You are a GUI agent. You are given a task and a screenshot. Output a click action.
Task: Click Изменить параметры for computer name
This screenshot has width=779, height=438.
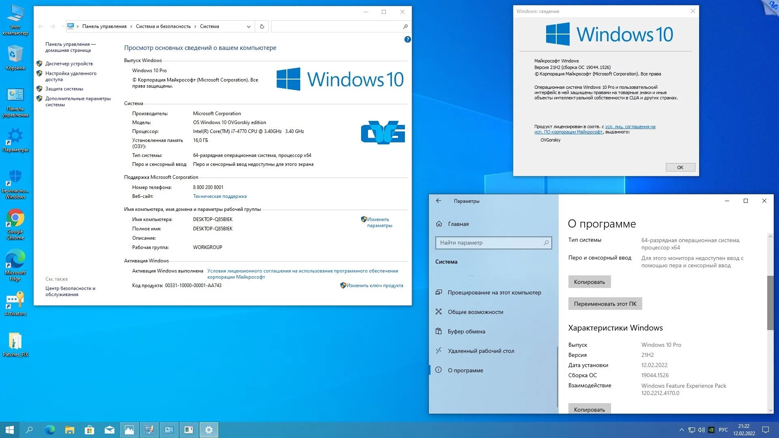[379, 222]
